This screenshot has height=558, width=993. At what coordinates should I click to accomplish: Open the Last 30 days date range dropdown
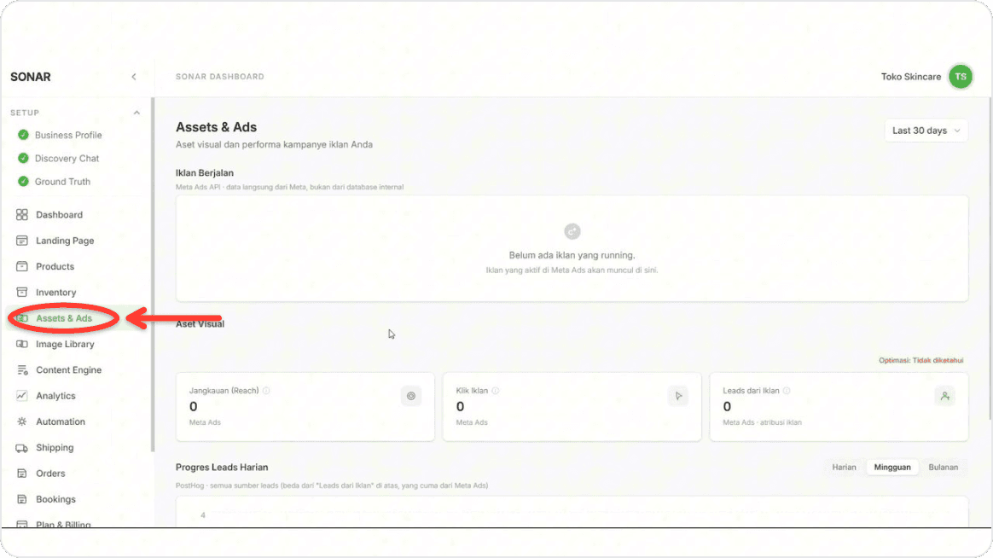coord(926,131)
